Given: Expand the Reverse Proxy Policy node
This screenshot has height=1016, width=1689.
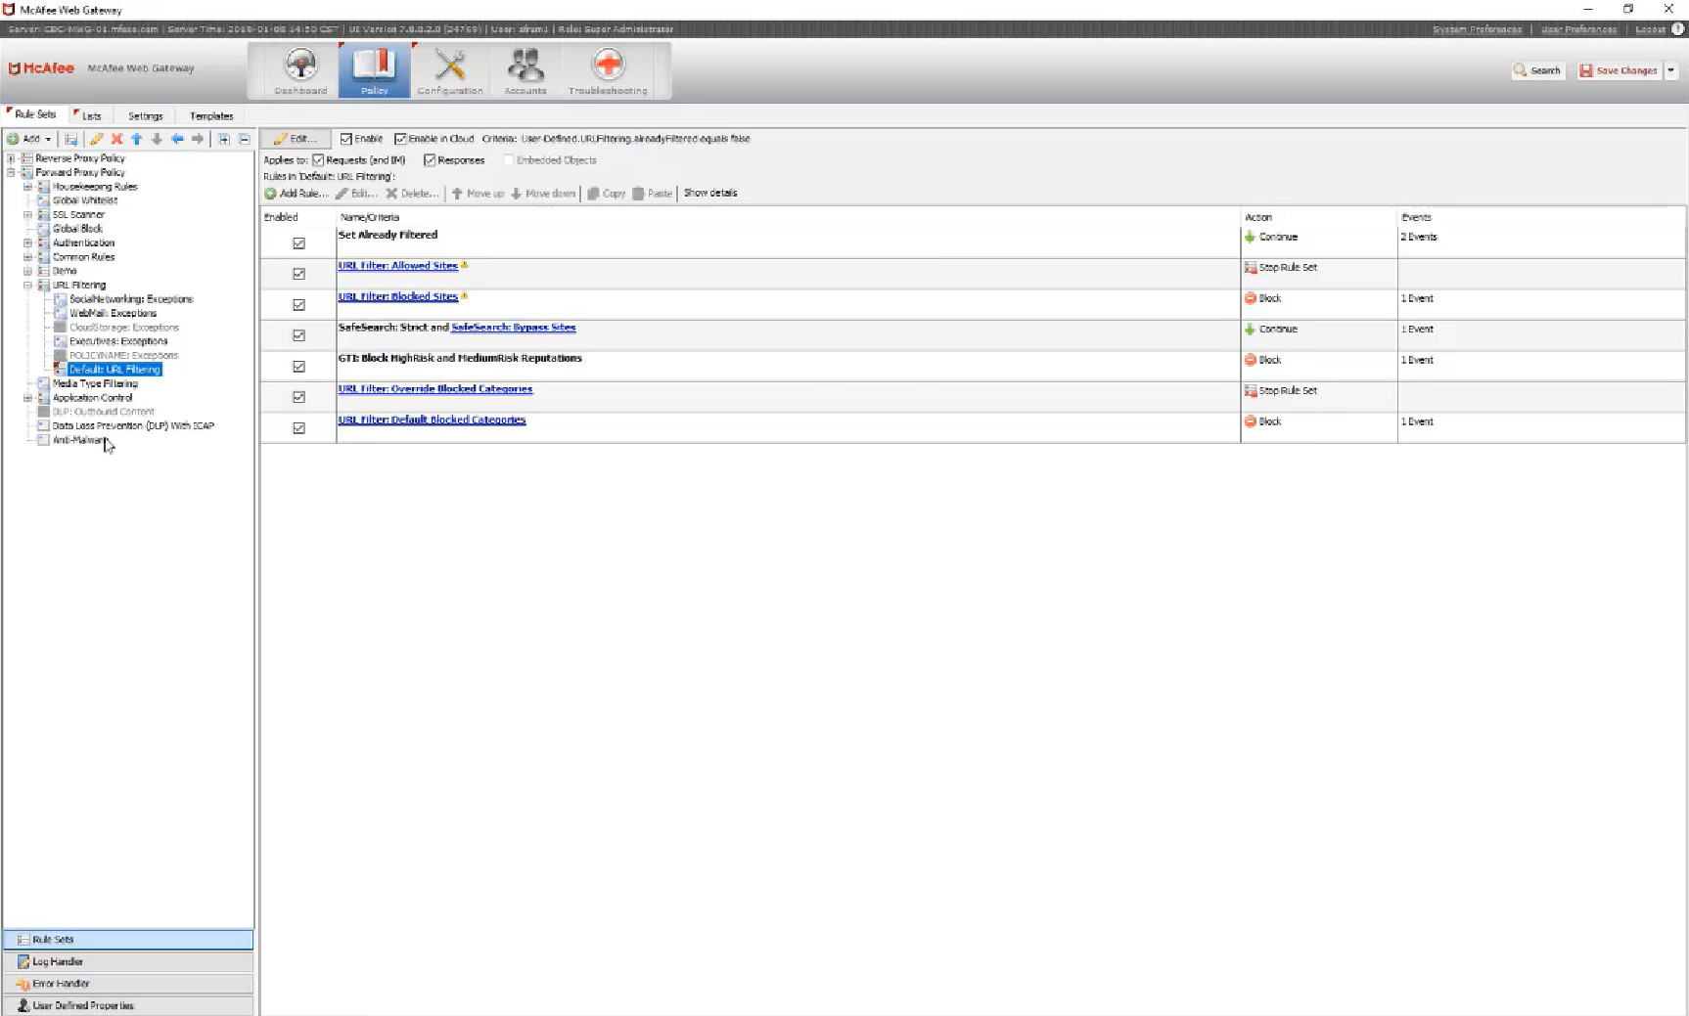Looking at the screenshot, I should pos(11,158).
